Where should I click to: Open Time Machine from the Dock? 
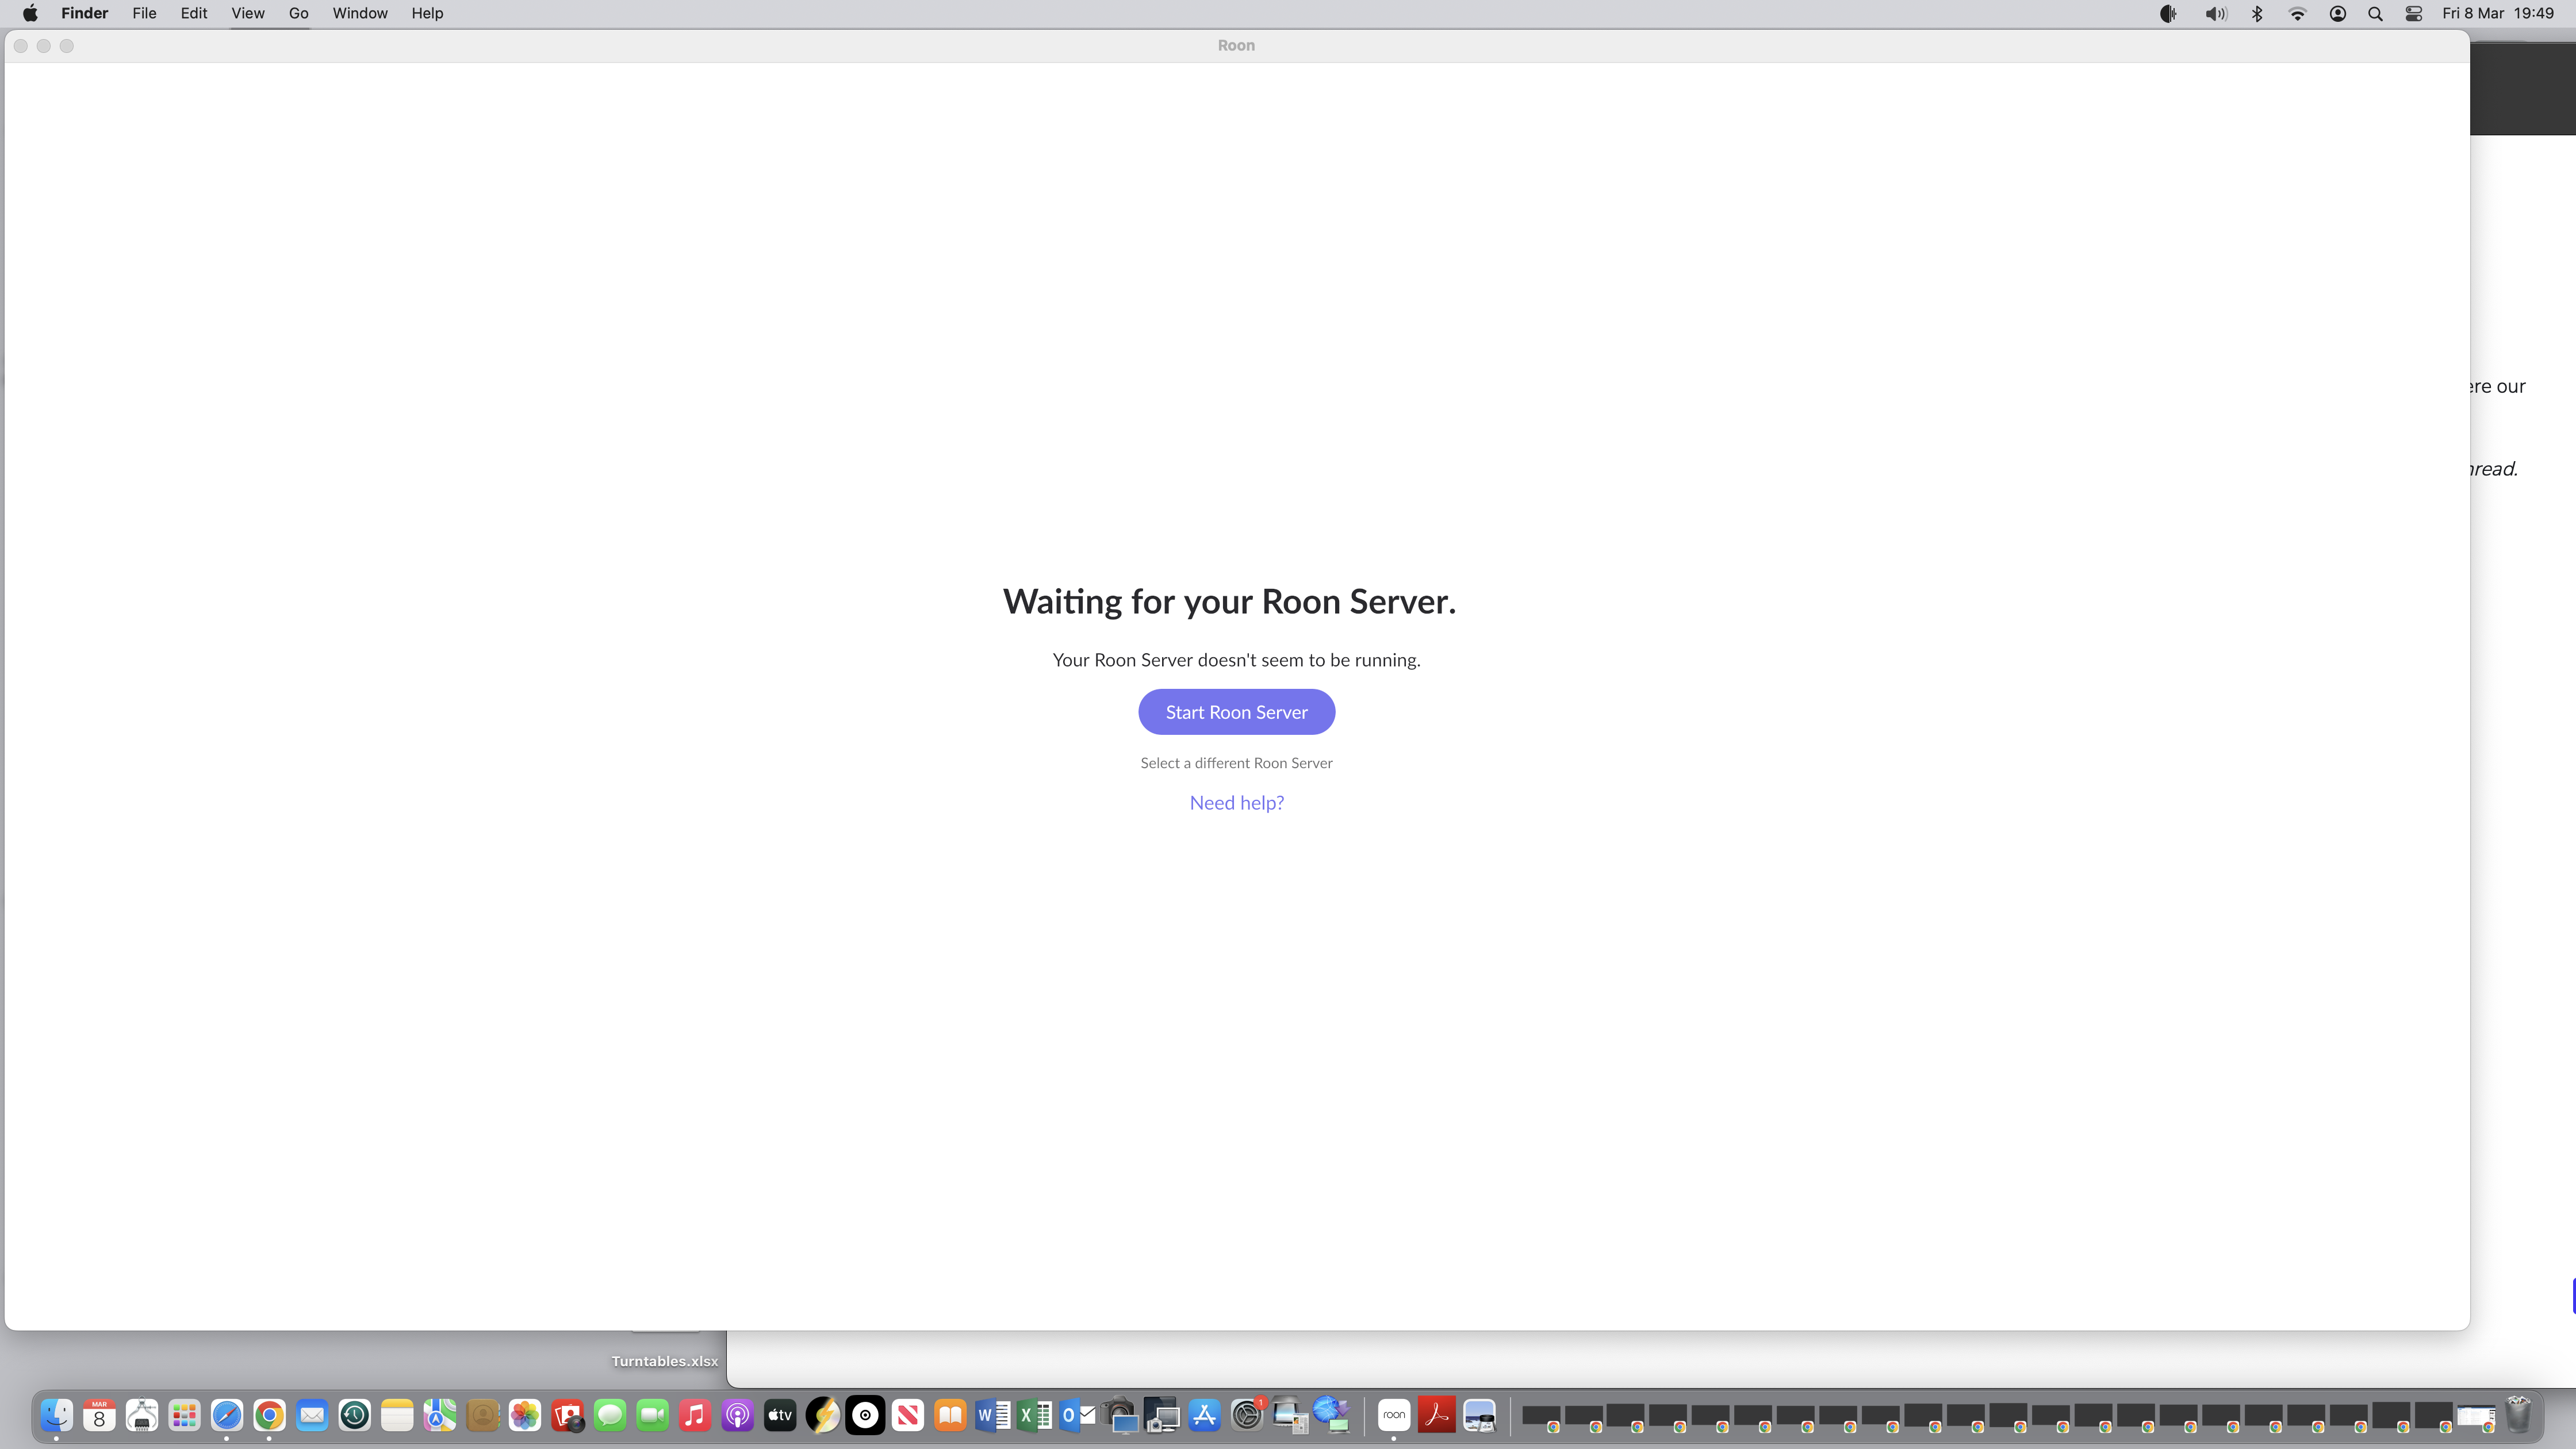(354, 1416)
